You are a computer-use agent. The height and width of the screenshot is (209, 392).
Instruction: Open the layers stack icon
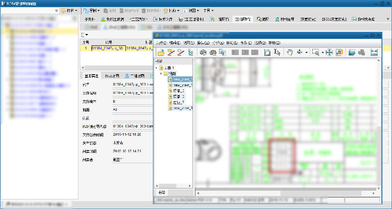pos(351,52)
